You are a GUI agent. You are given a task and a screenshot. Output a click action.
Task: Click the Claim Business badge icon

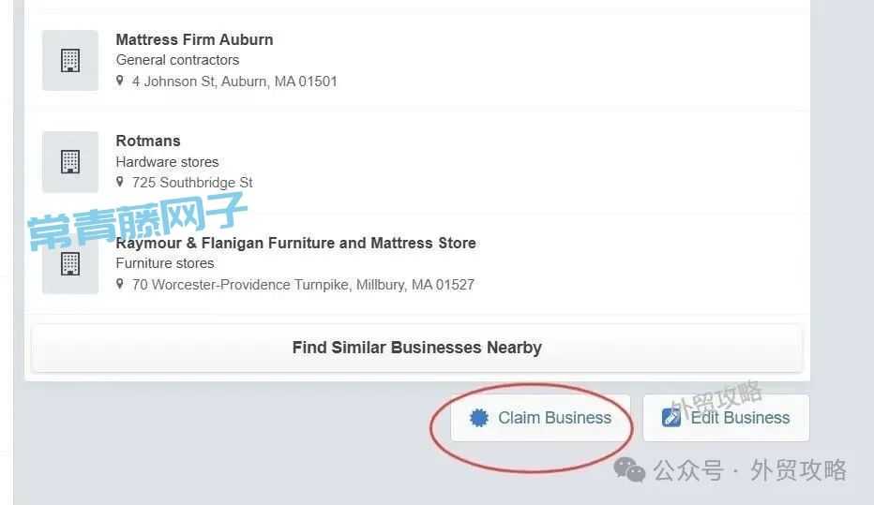(479, 418)
